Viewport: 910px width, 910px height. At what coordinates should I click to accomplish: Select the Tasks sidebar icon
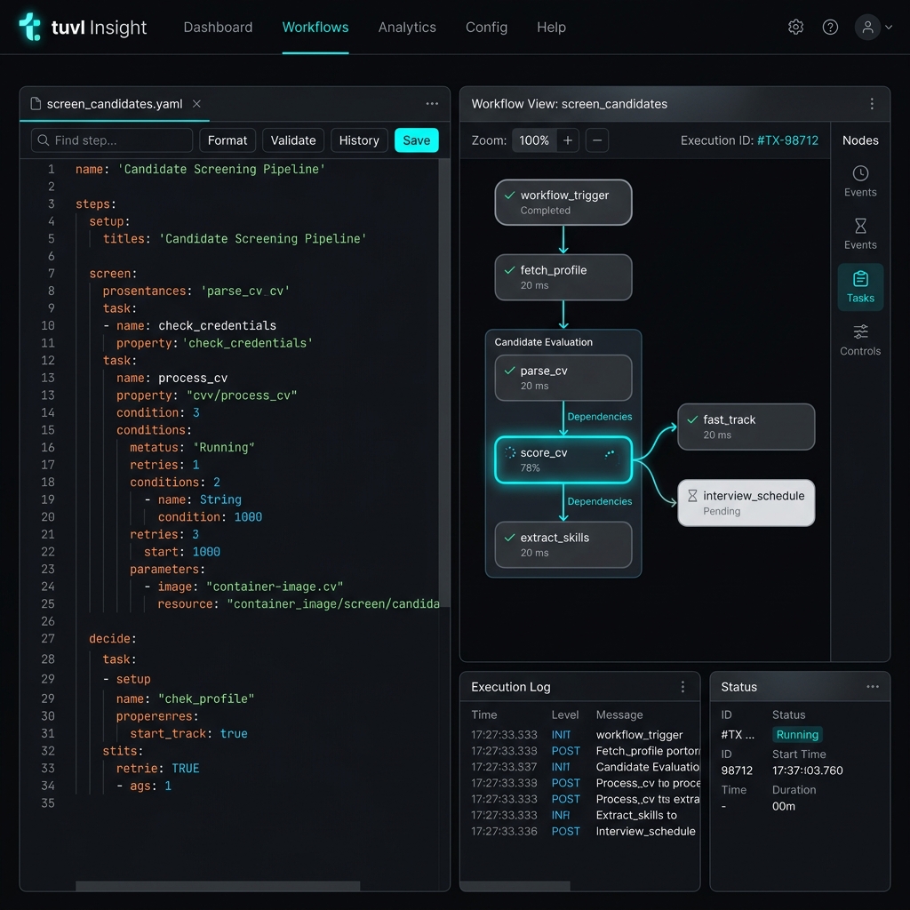click(x=860, y=287)
